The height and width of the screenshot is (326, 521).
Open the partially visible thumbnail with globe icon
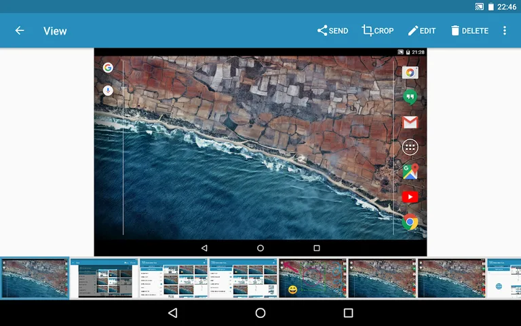504,278
